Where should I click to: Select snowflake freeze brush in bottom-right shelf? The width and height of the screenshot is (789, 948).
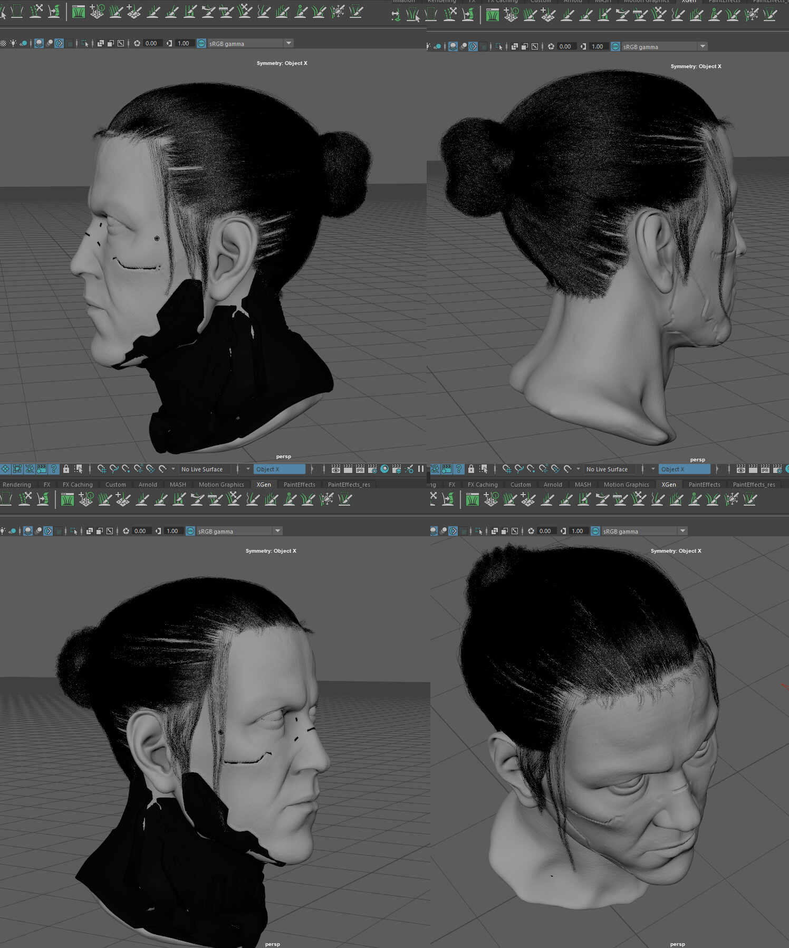[x=732, y=499]
